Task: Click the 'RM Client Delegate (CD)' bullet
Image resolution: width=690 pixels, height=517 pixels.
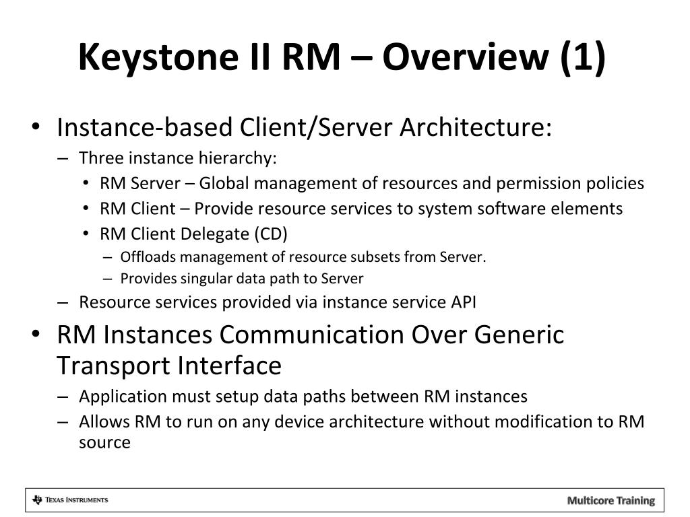Action: 193,234
